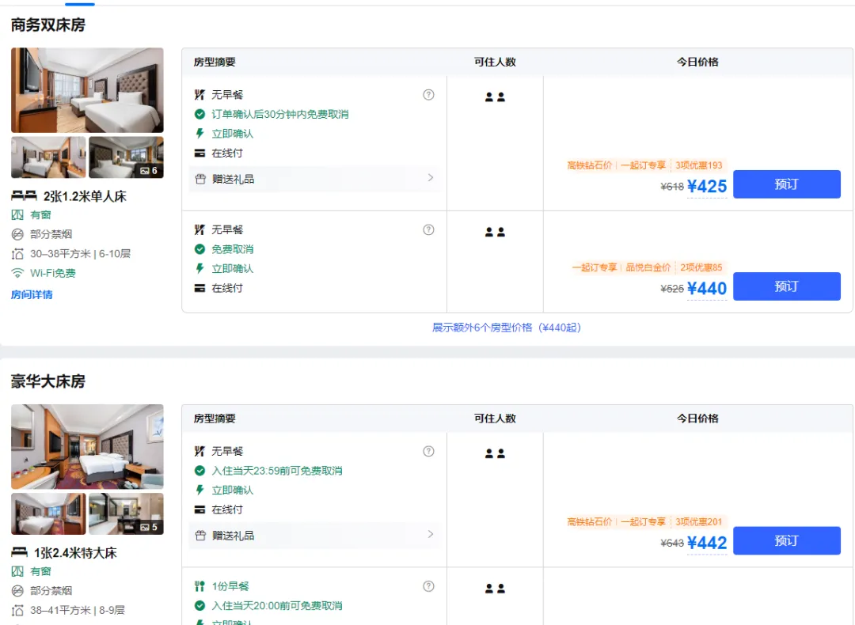The height and width of the screenshot is (625, 855).
Task: Open left small thumbnail of 商务双床房
Action: tap(48, 157)
